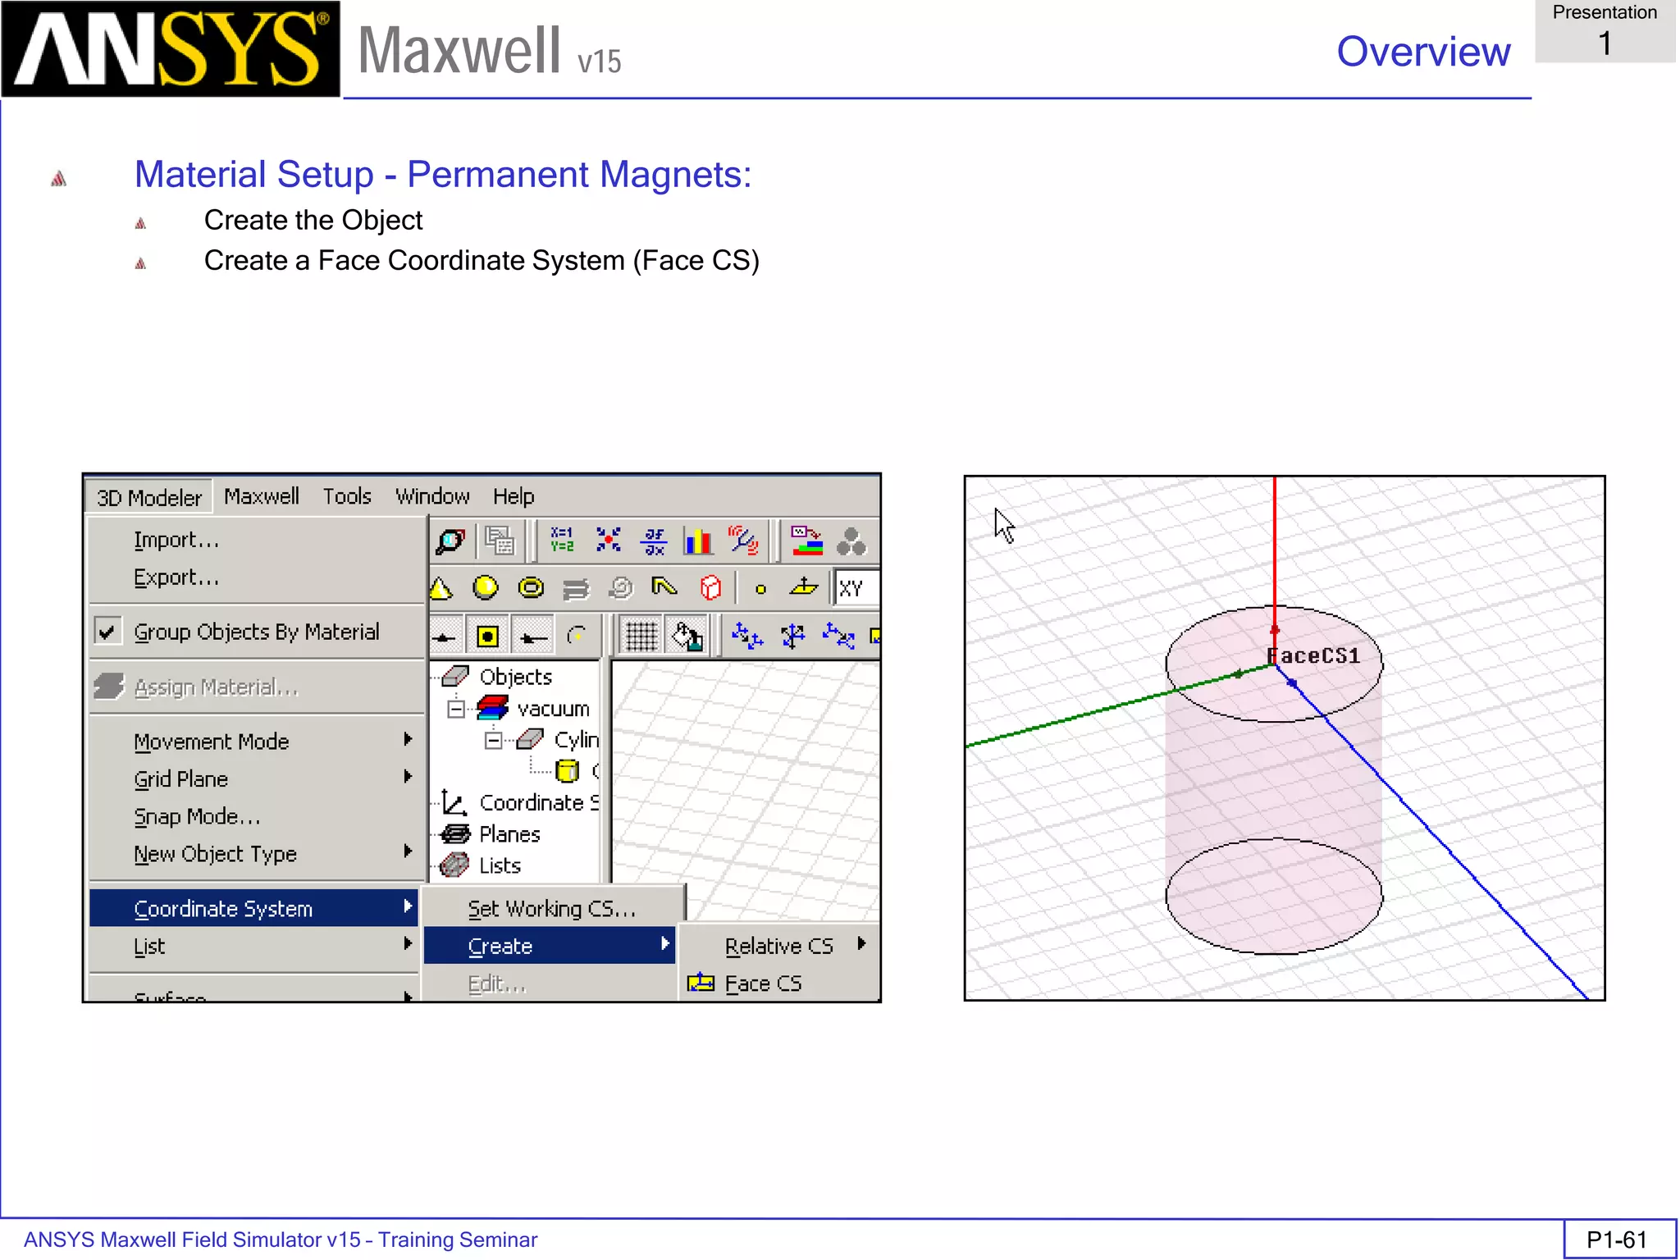
Task: Select the Draw torus tool
Action: tap(532, 587)
